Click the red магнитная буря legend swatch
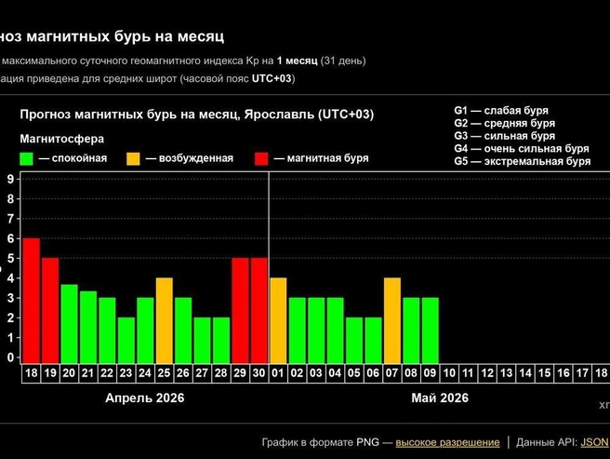Viewport: 610px width, 459px height. tap(261, 158)
